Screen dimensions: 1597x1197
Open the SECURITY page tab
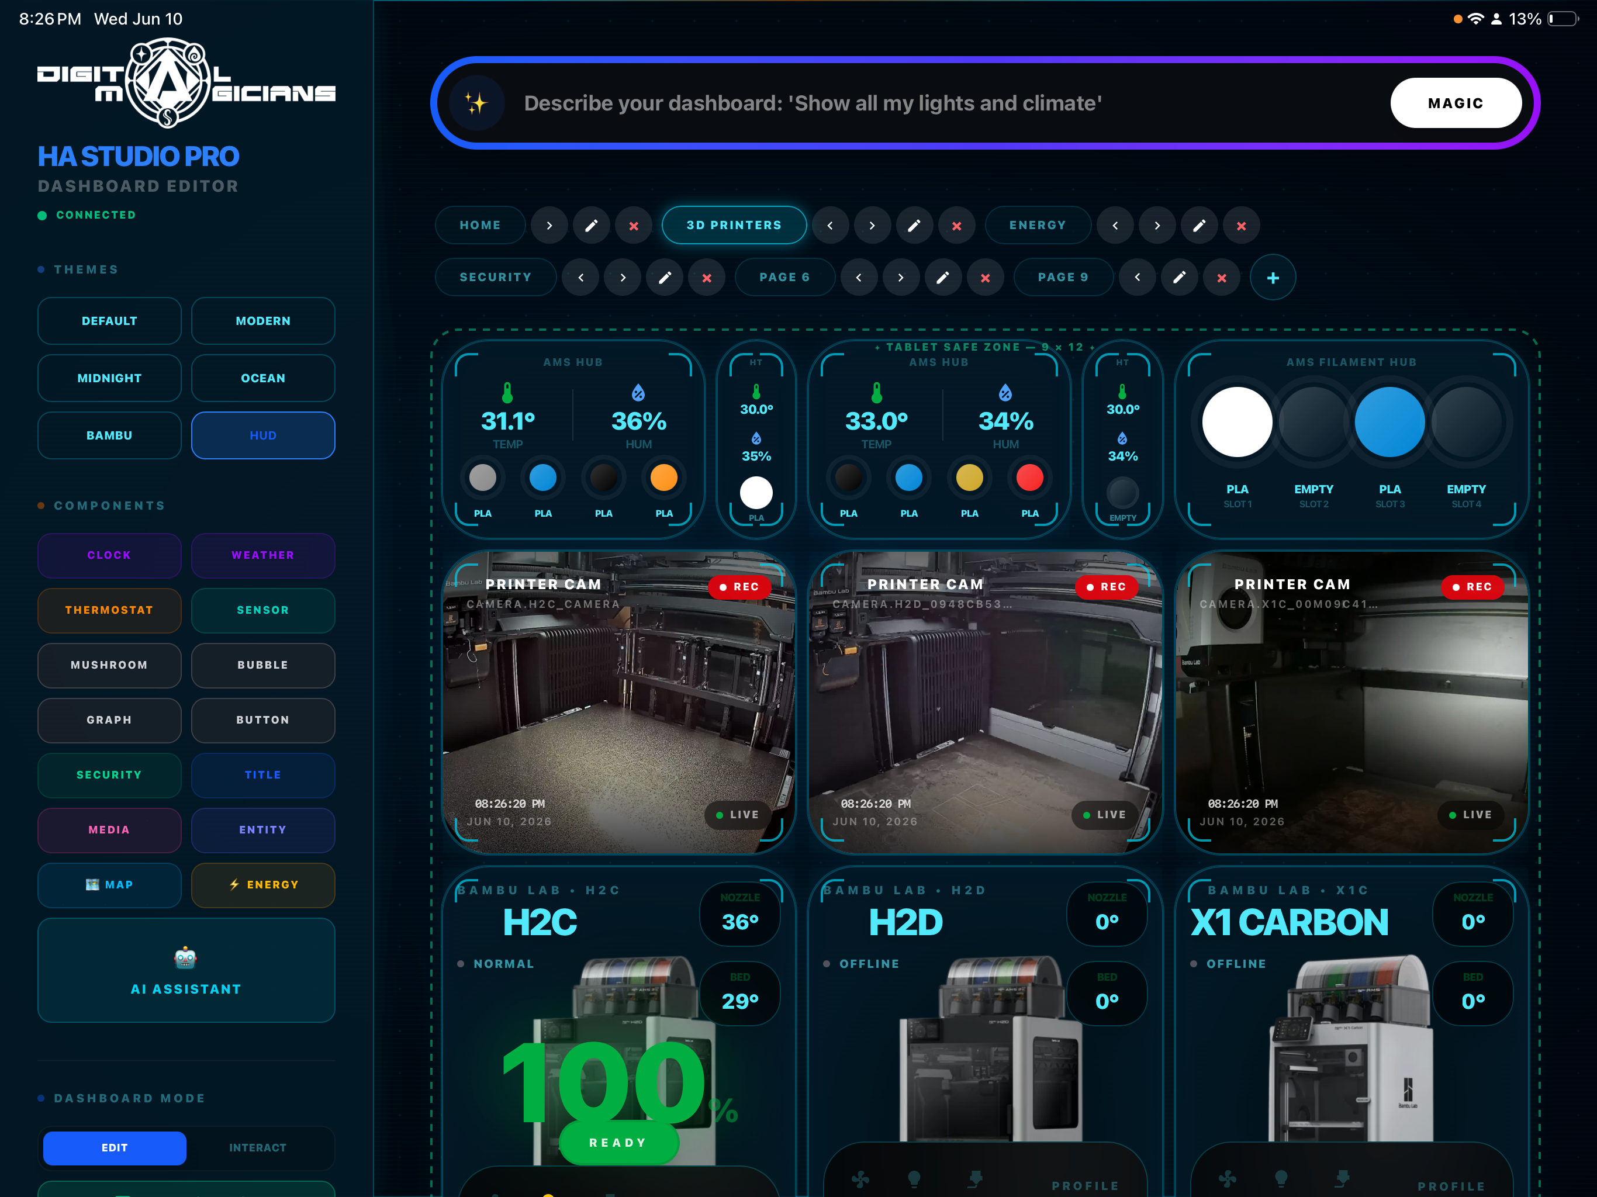[x=496, y=278]
